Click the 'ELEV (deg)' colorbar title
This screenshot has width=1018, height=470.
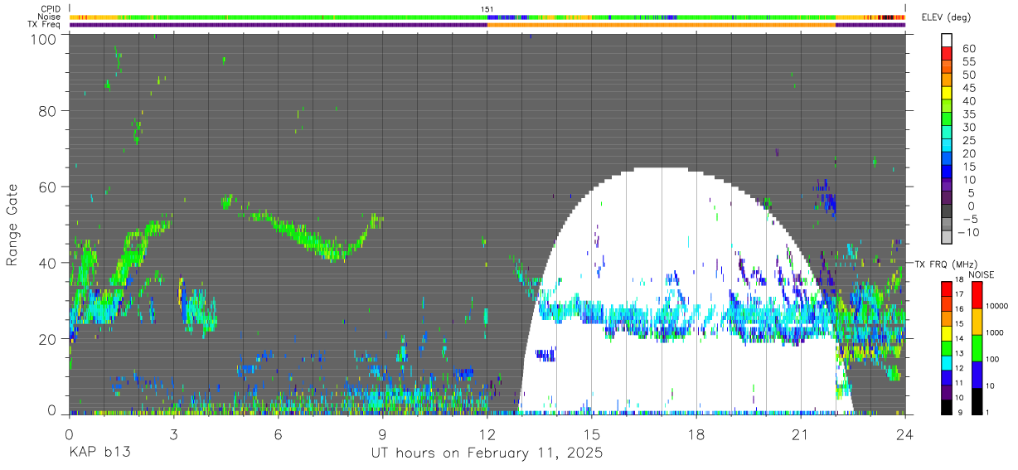(947, 17)
